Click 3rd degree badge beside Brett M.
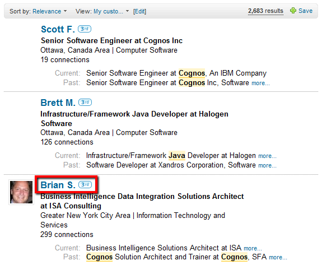The width and height of the screenshot is (322, 265). (x=85, y=103)
